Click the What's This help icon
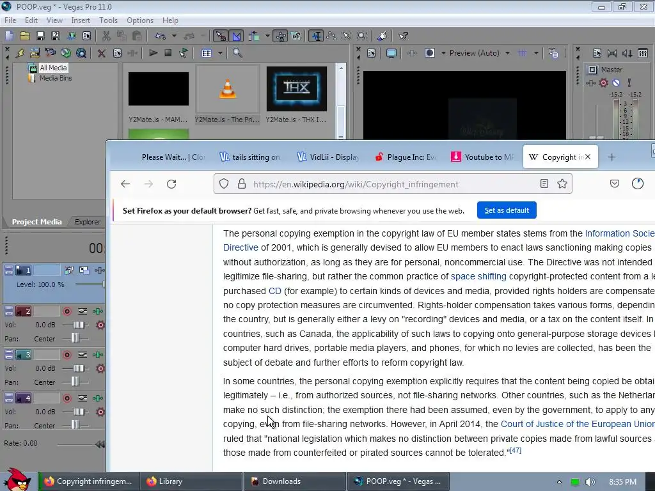The width and height of the screenshot is (655, 491). (403, 36)
